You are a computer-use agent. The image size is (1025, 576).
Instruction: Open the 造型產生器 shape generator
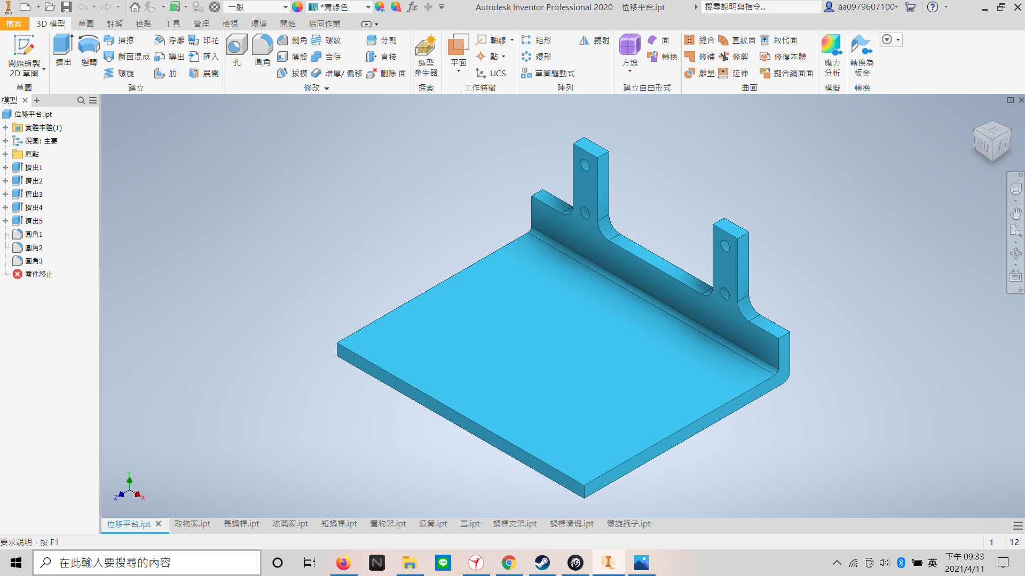click(x=425, y=56)
